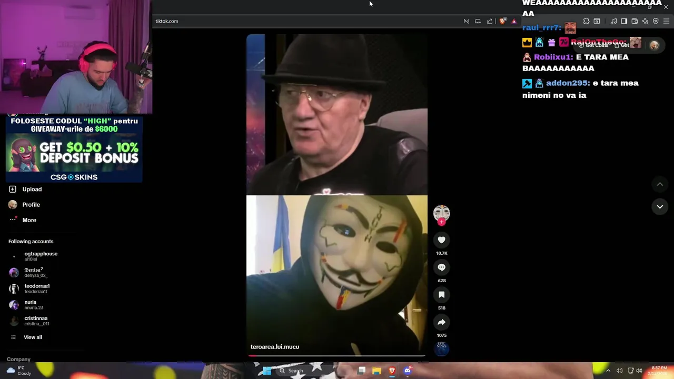Open Discord from the taskbar
Image resolution: width=674 pixels, height=379 pixels.
tap(407, 371)
